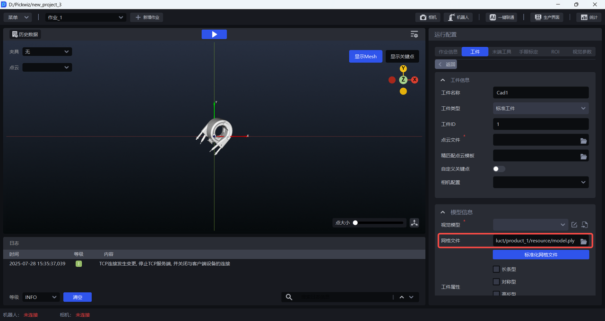Click the edit icon next to 视觉模型
The height and width of the screenshot is (321, 605).
pos(574,225)
